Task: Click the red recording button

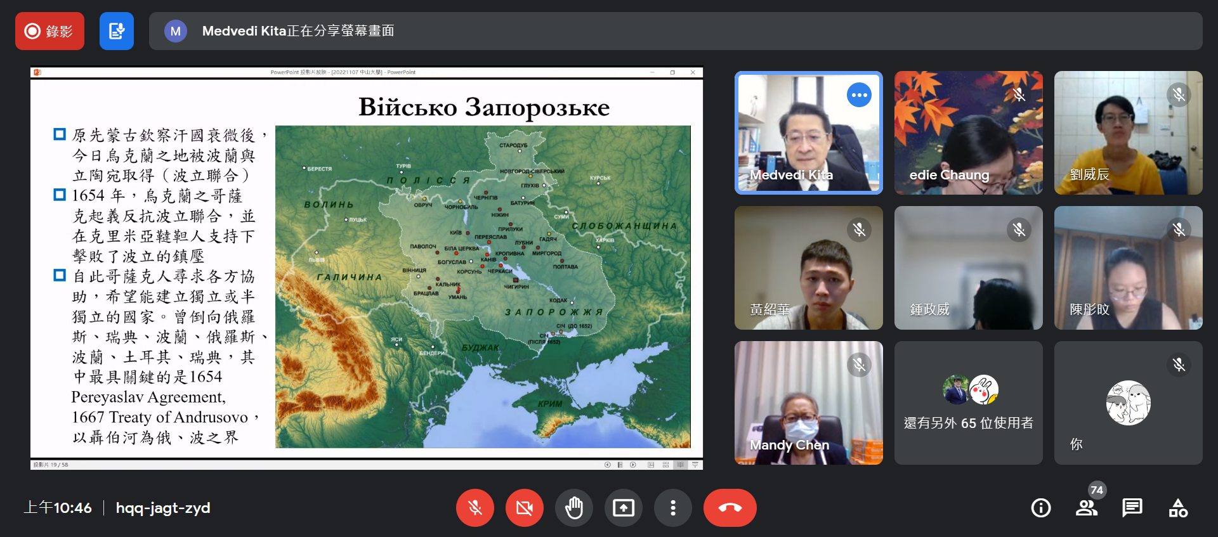Action: click(x=49, y=31)
